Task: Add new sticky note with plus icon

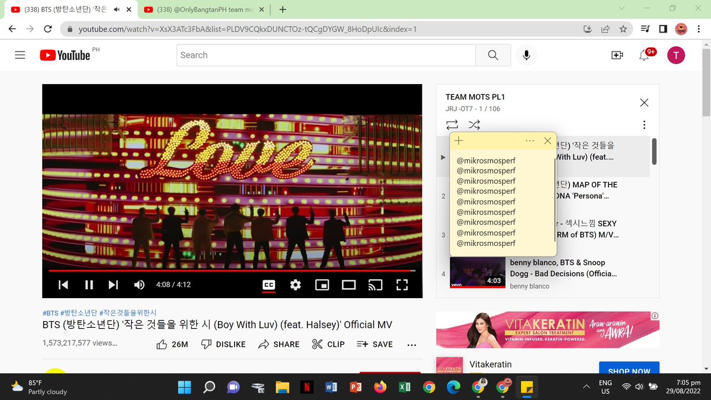Action: [x=459, y=141]
